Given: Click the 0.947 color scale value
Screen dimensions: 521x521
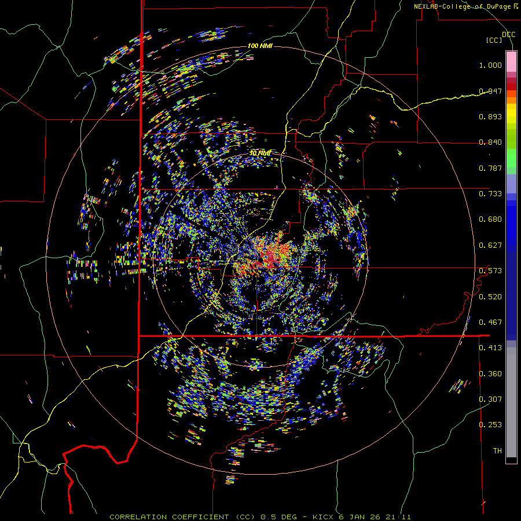Looking at the screenshot, I should pyautogui.click(x=490, y=91).
